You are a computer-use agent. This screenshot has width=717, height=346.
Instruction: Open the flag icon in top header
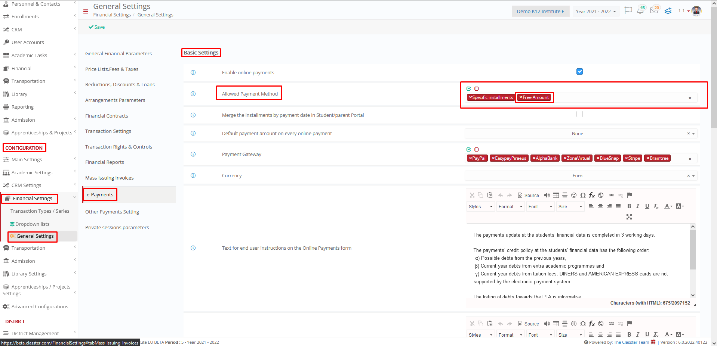[628, 10]
